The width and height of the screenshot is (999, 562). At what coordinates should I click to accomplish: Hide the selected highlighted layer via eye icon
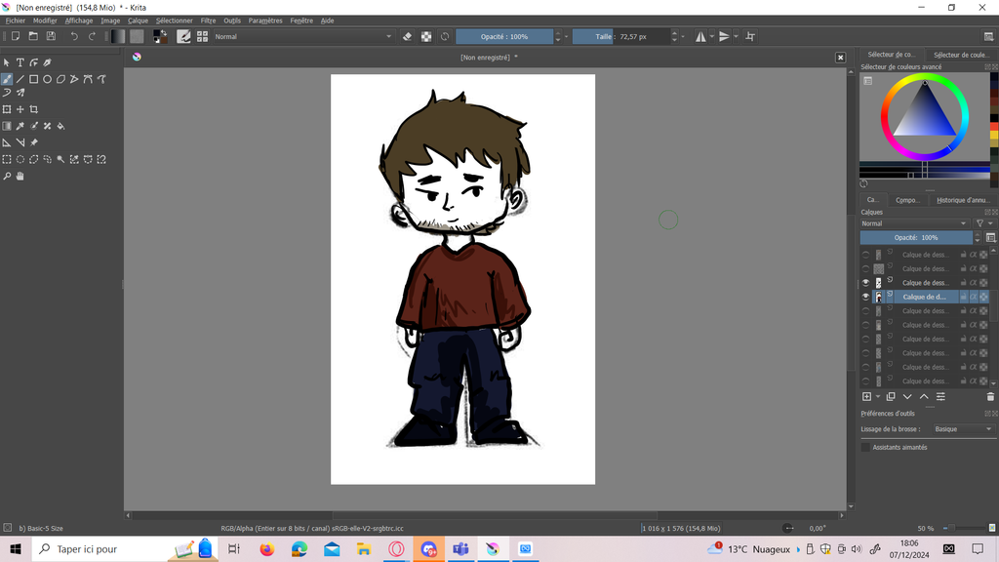coord(865,297)
